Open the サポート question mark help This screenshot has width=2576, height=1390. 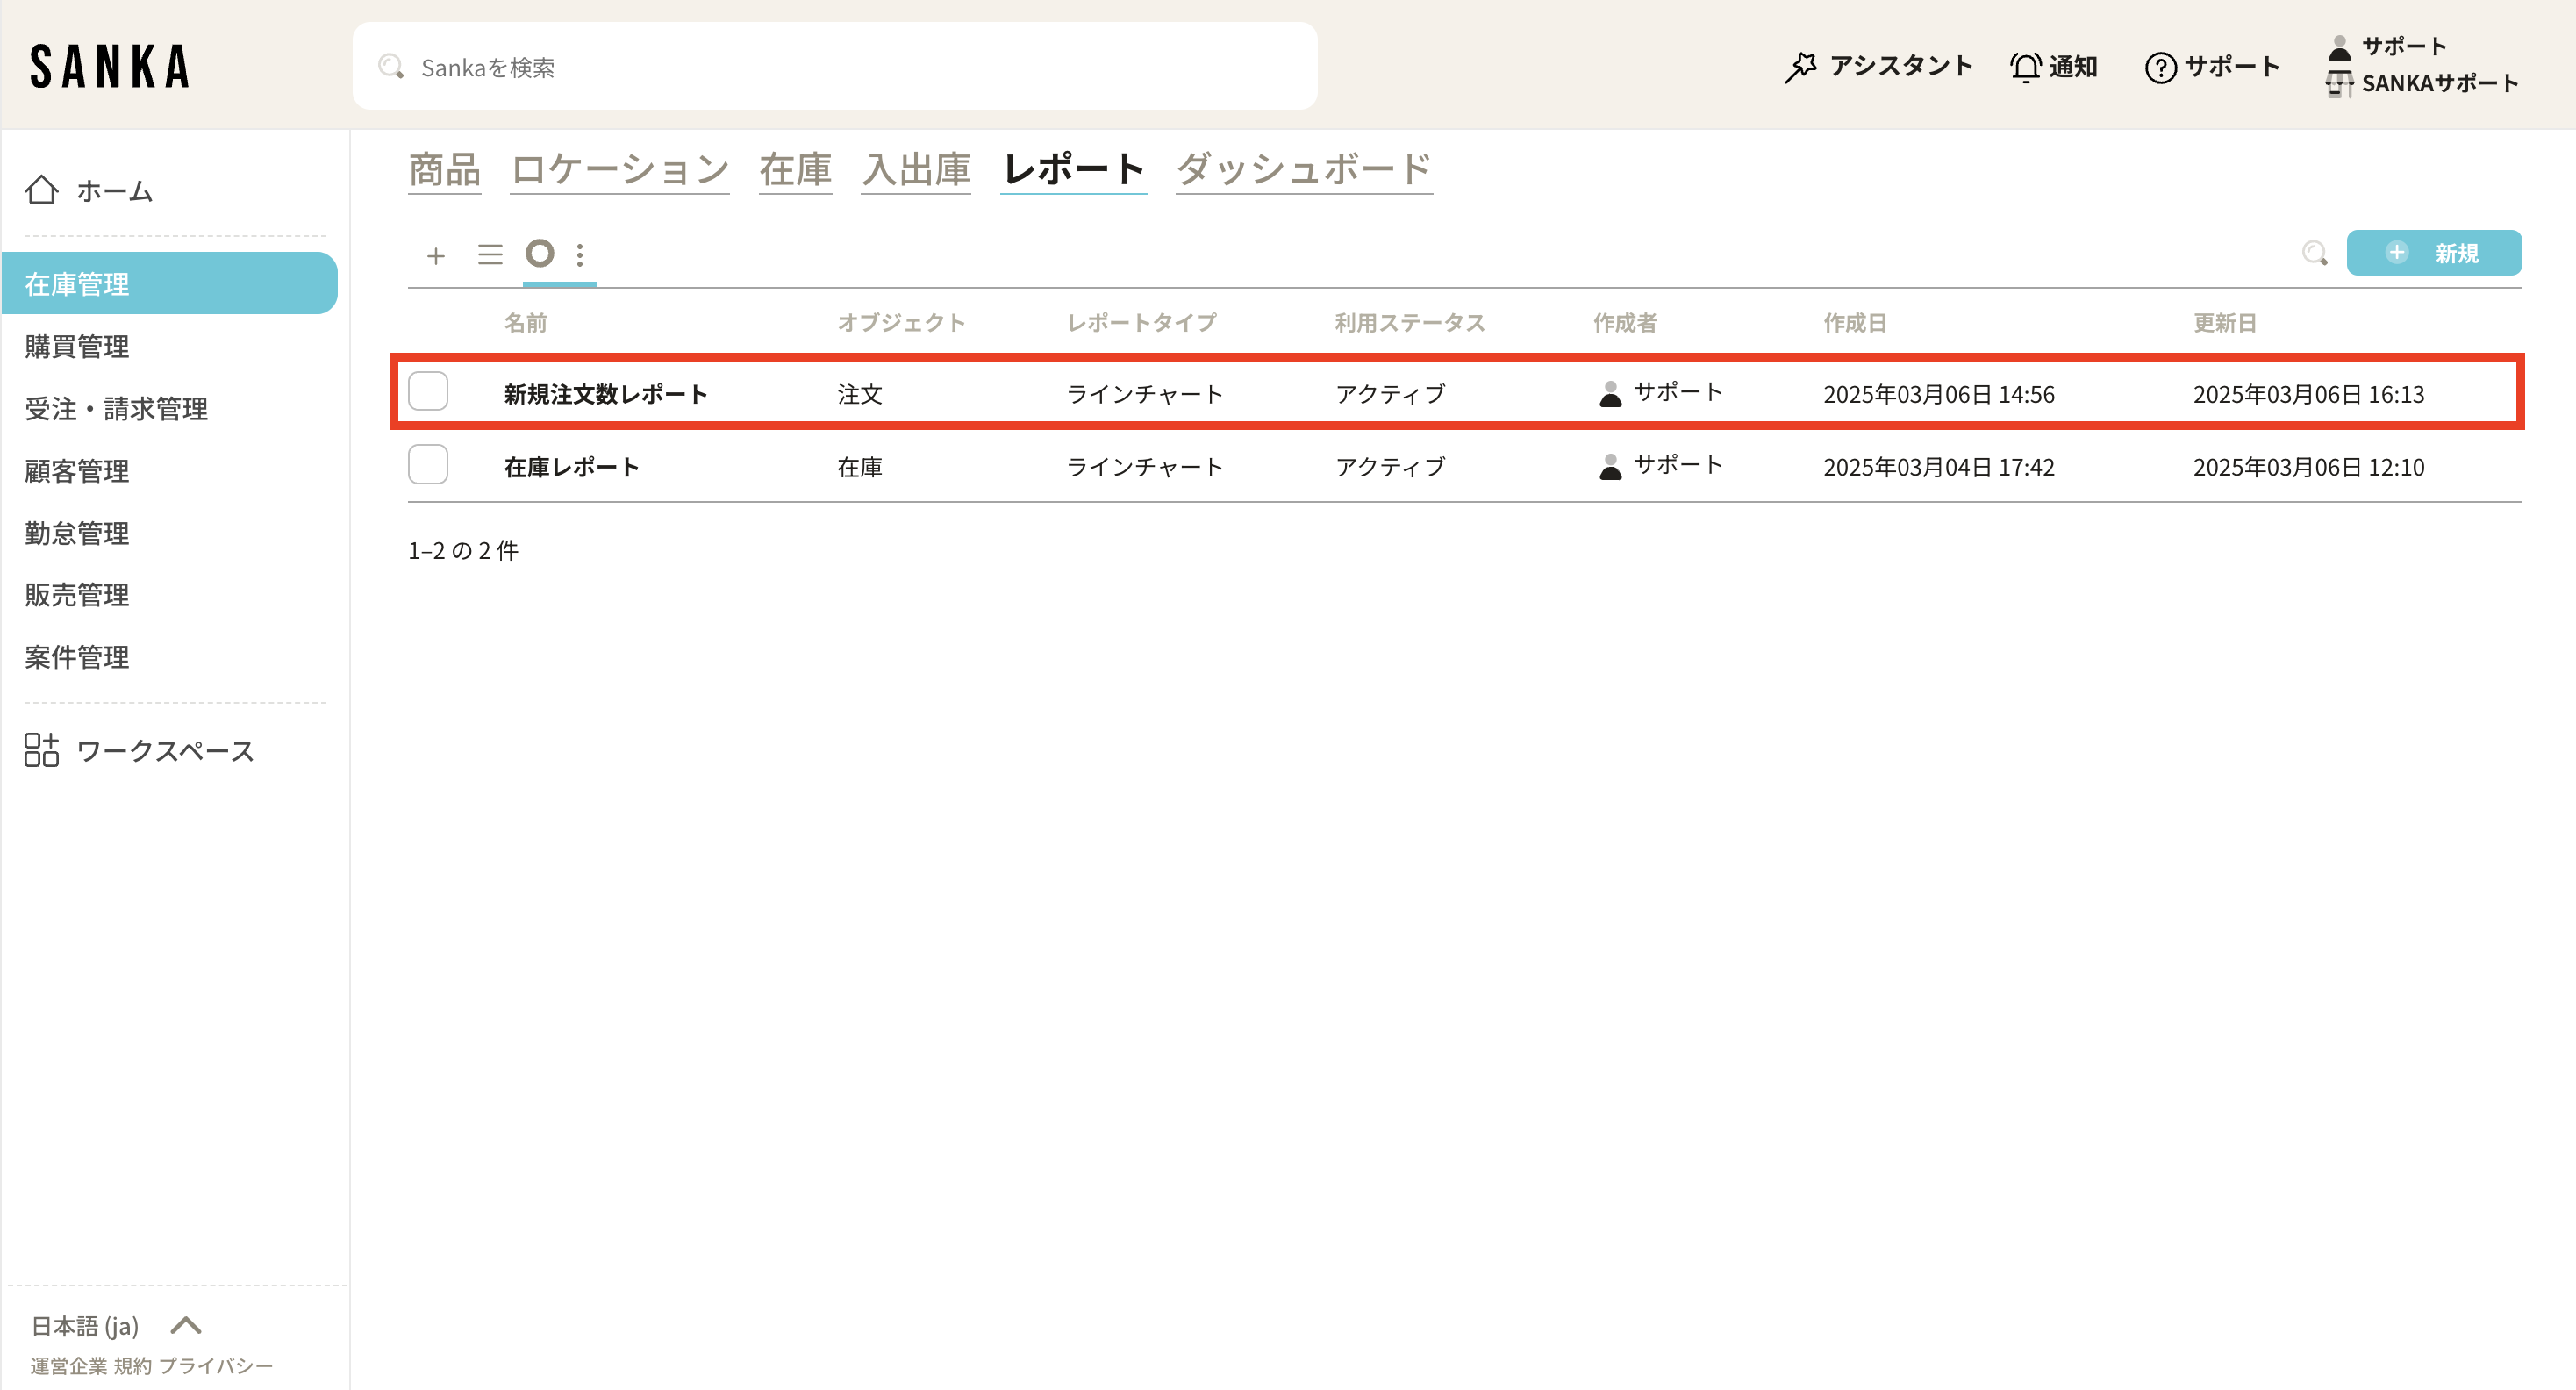[2160, 67]
